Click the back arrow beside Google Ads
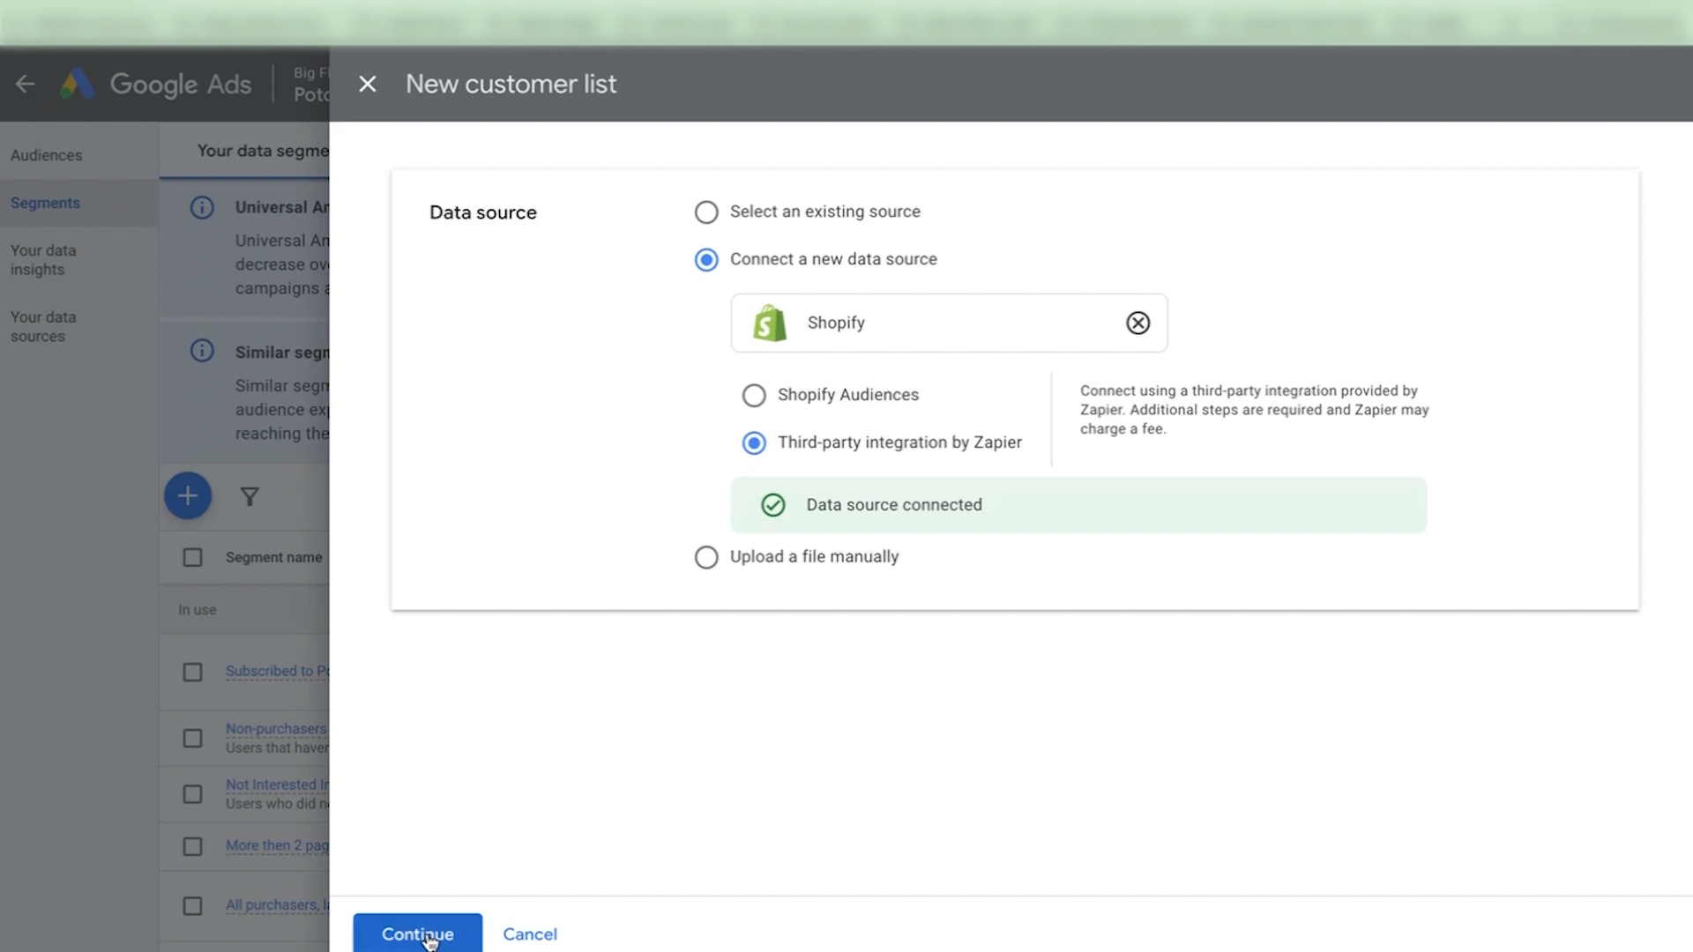Screen dimensions: 1693x952 tap(26, 84)
